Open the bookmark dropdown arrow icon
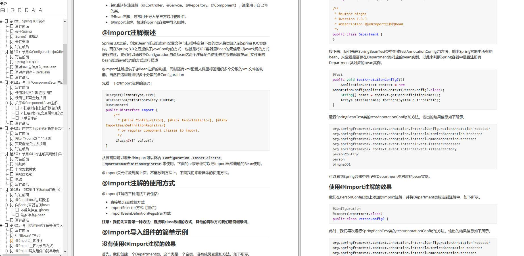Image resolution: width=524 pixels, height=256 pixels. click(27, 10)
